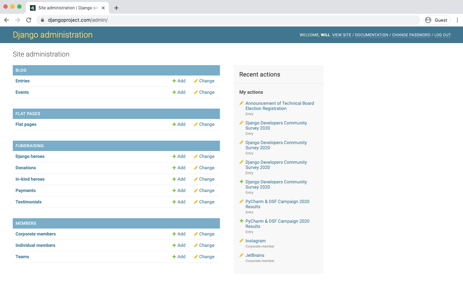Click the plus icon to add Donations

point(174,168)
